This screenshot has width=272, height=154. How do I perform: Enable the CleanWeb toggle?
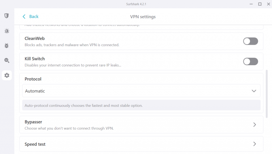(x=250, y=41)
